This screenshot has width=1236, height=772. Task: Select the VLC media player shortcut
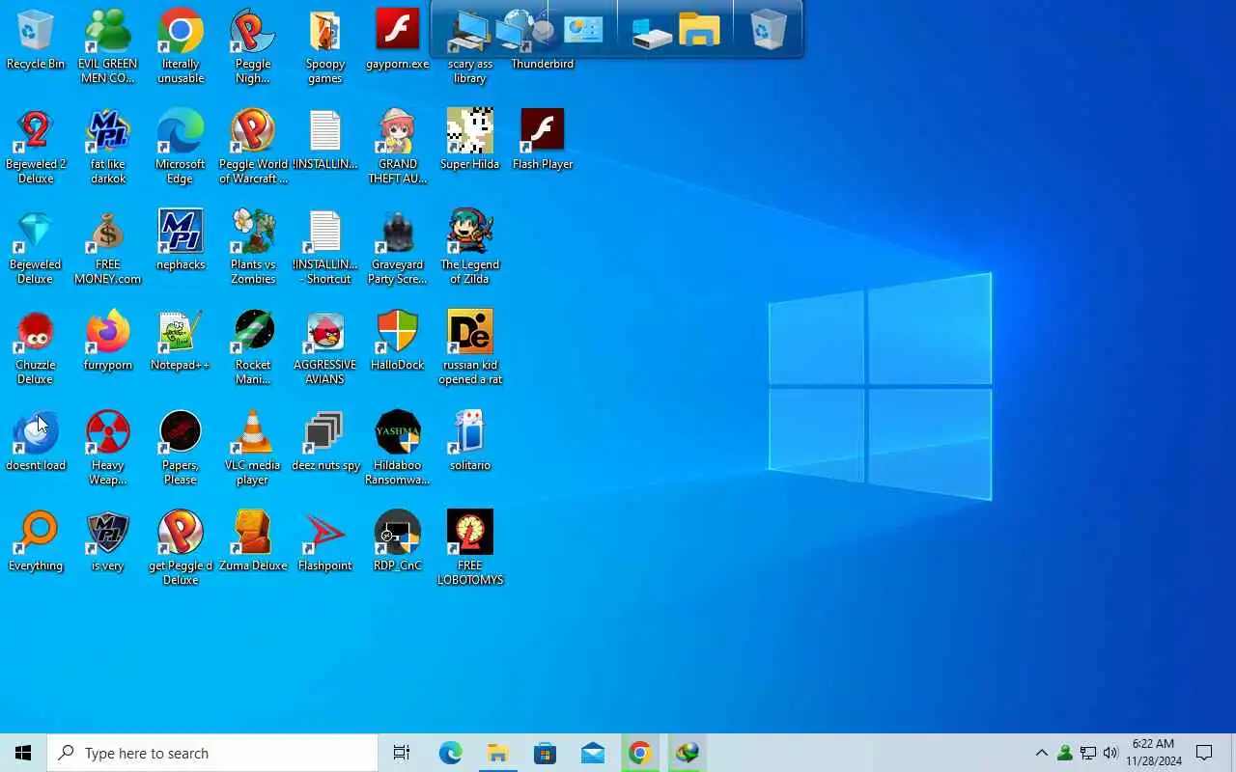[253, 448]
